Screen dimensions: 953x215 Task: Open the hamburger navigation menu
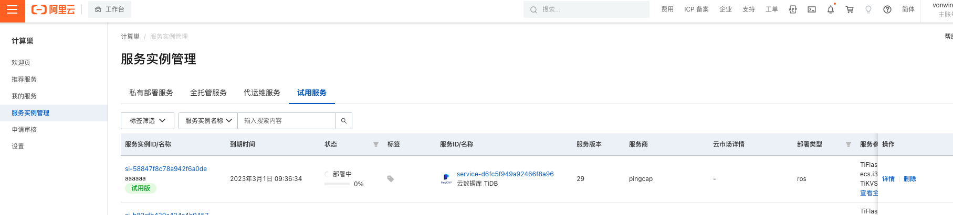(x=12, y=10)
